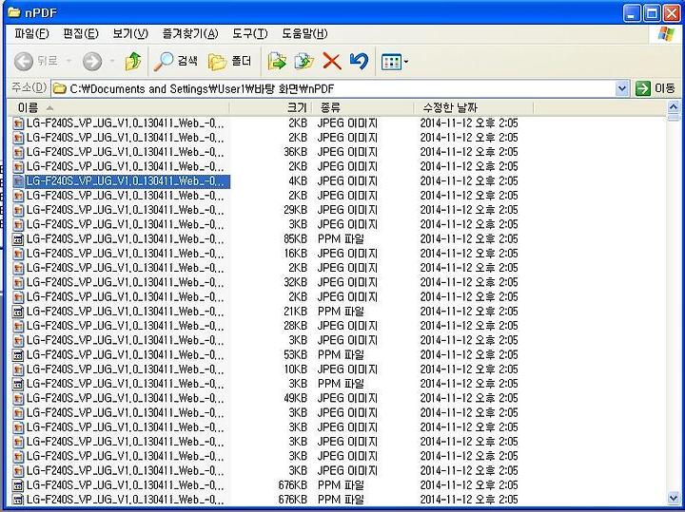Expand the Views button dropdown arrow
The width and height of the screenshot is (685, 512).
coord(406,62)
